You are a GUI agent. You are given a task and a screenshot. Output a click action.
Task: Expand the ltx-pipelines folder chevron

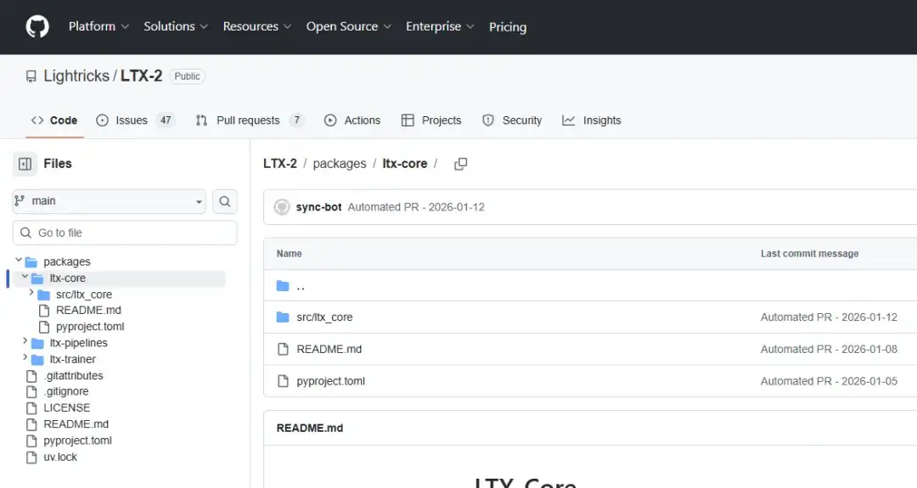tap(25, 341)
